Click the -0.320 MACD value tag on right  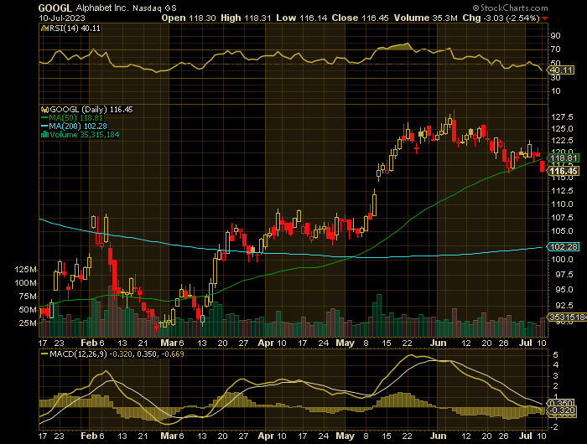tap(562, 410)
